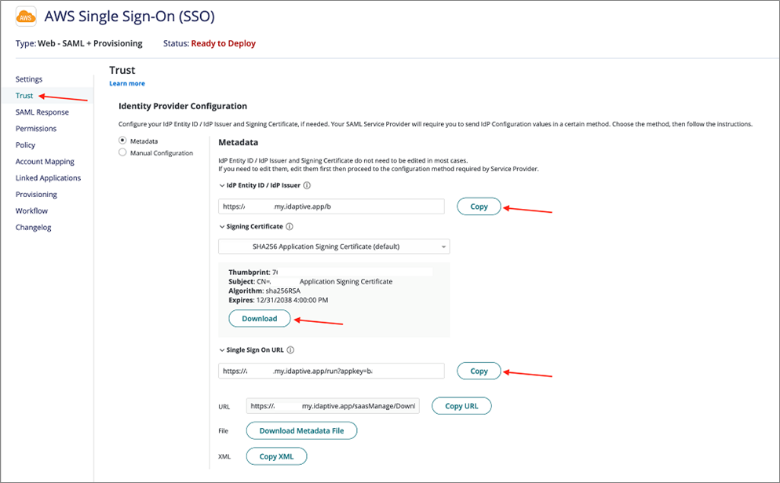This screenshot has width=780, height=483.
Task: Click the Thumbprint line in certificate details
Action: click(x=253, y=273)
